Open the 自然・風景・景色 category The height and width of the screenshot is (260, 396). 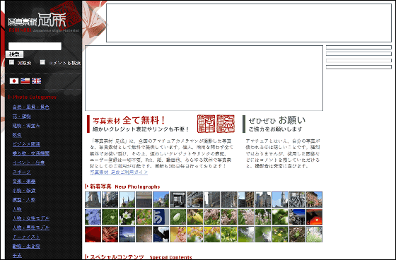coord(31,107)
